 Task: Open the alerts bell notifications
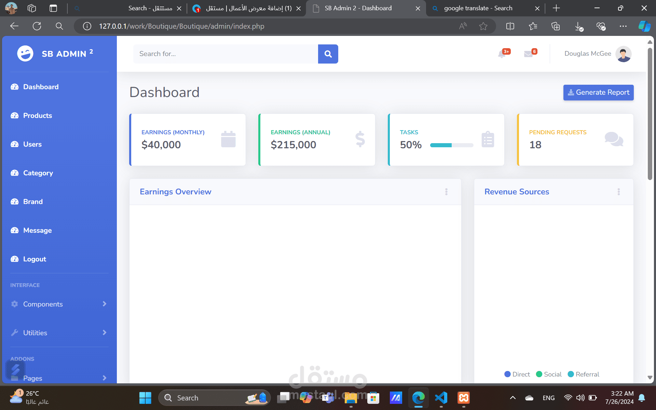(x=502, y=54)
